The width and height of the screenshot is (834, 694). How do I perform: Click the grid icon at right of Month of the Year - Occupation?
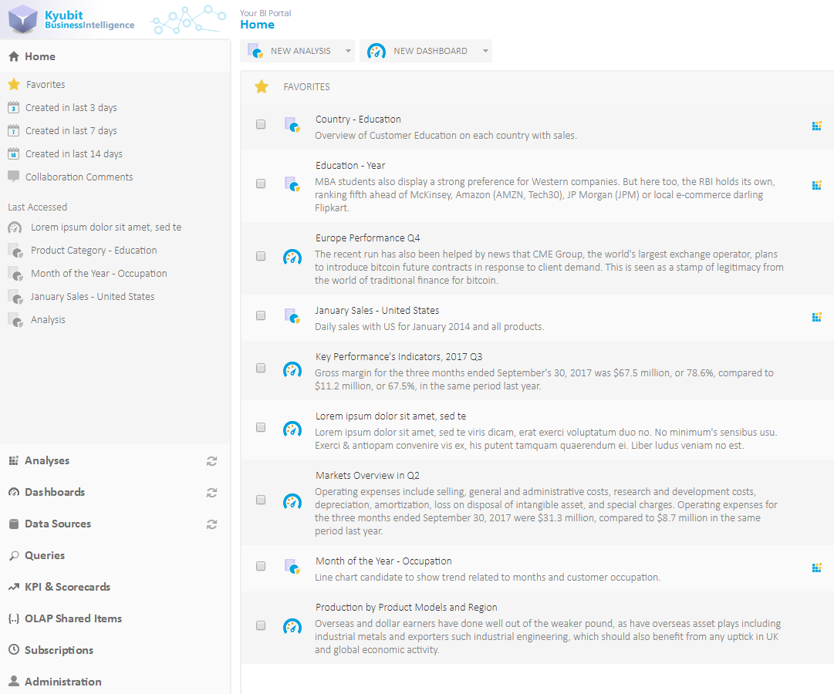(x=817, y=568)
